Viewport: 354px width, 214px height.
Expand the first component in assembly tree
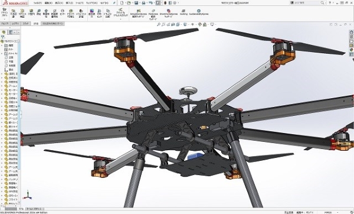(x=2, y=74)
